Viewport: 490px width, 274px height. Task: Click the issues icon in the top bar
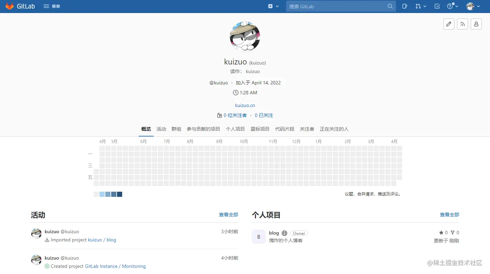coord(405,6)
